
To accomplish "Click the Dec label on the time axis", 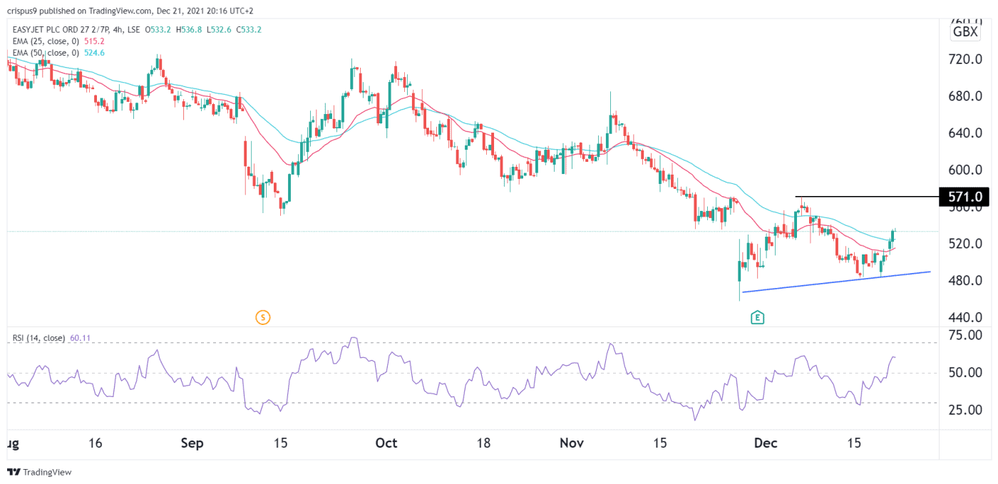I will coord(765,443).
